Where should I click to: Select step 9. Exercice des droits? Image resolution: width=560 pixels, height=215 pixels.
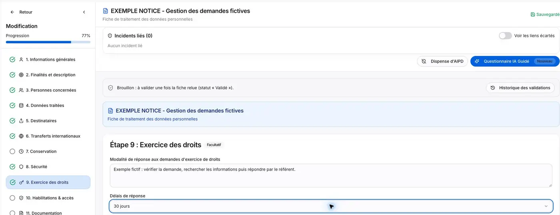pos(48,182)
